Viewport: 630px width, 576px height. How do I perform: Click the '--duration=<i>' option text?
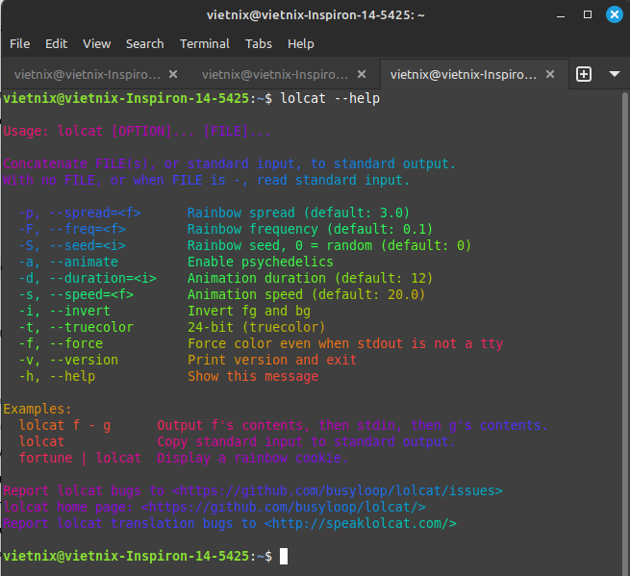click(103, 278)
